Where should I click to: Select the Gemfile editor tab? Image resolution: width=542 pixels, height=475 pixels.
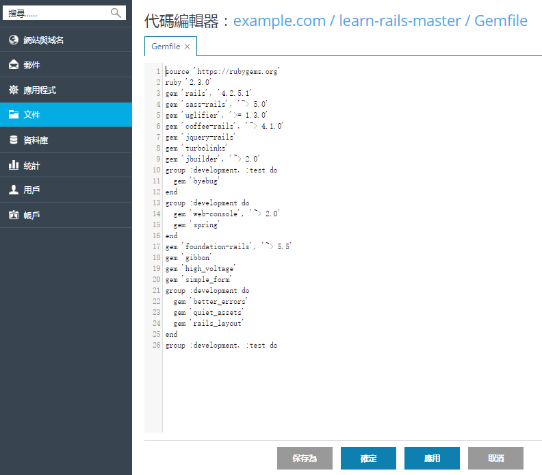coord(166,47)
